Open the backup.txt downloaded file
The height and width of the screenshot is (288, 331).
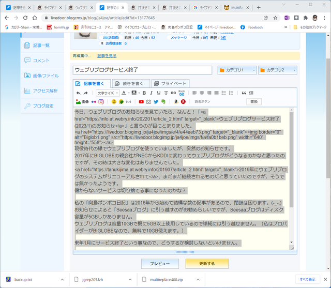click(23, 280)
